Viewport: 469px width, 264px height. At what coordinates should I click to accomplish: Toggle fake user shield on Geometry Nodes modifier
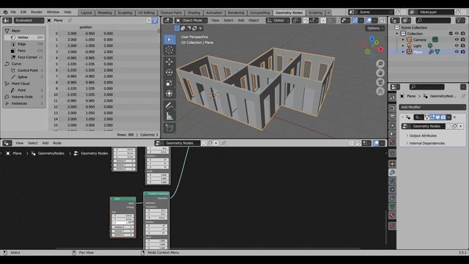point(448,126)
